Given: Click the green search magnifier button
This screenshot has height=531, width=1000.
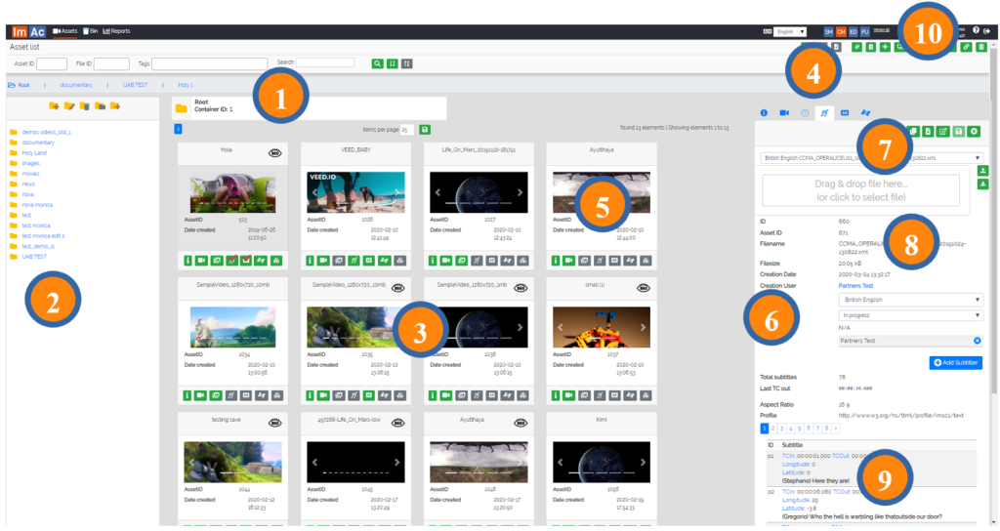Looking at the screenshot, I should point(377,63).
